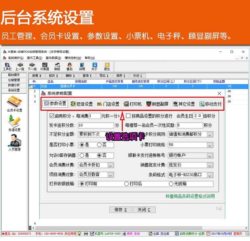
Task: Open the 条码格式 dropdown list
Action: [210, 175]
